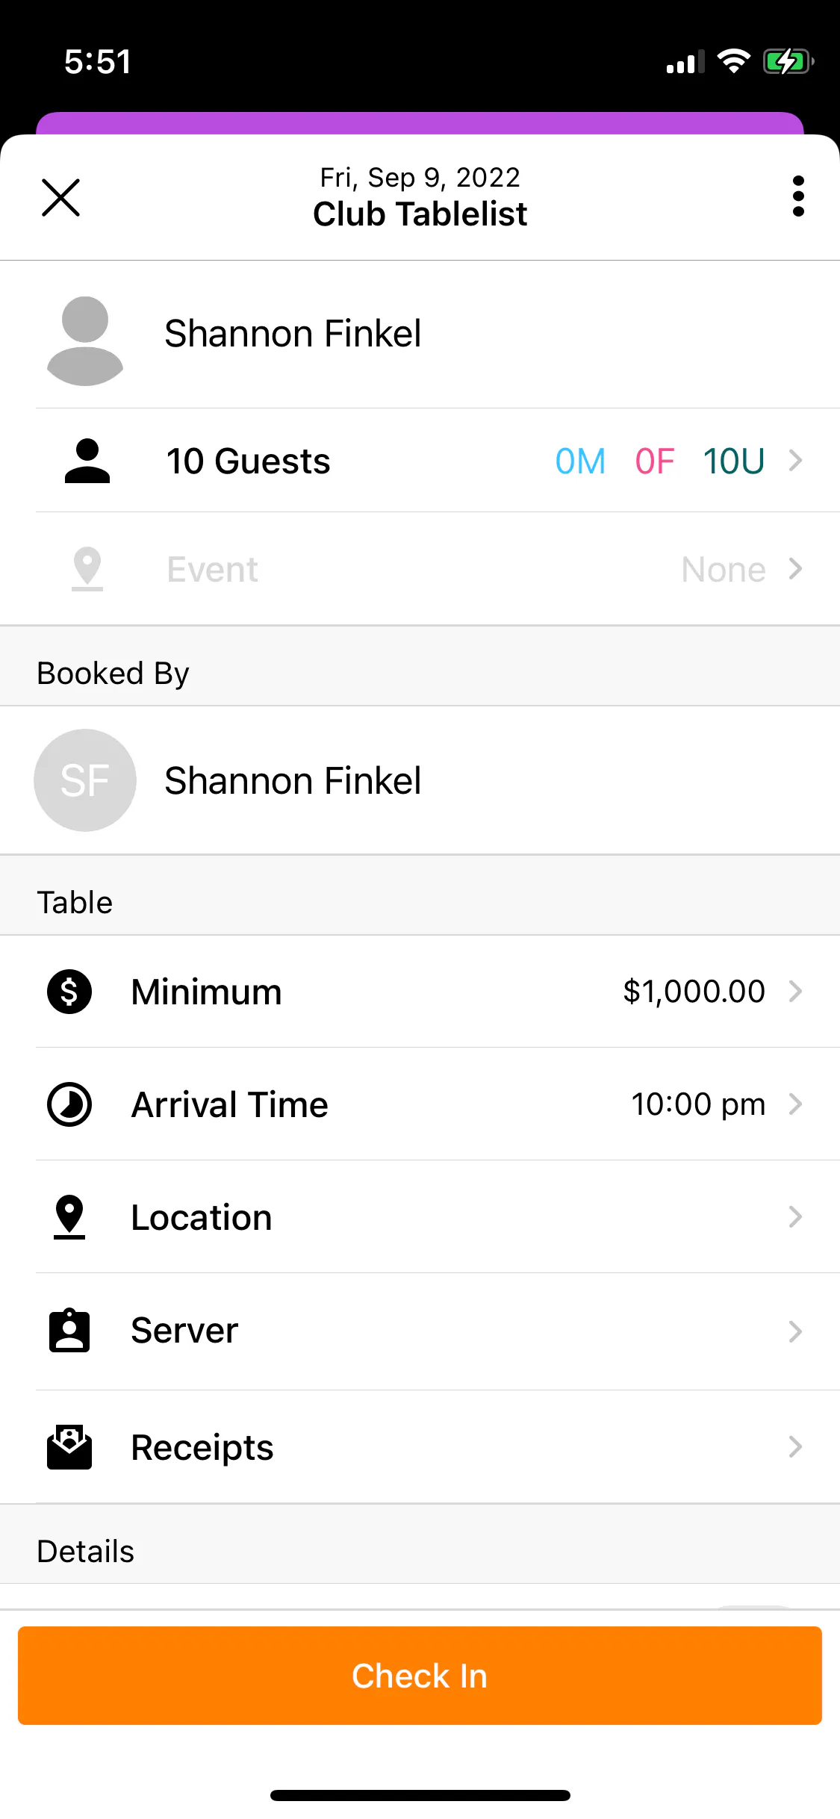Screen dimensions: 840x1819
Task: Select the 0F female guest count
Action: click(655, 461)
